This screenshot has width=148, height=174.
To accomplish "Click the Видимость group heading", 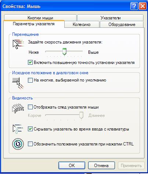I will click(x=22, y=98).
